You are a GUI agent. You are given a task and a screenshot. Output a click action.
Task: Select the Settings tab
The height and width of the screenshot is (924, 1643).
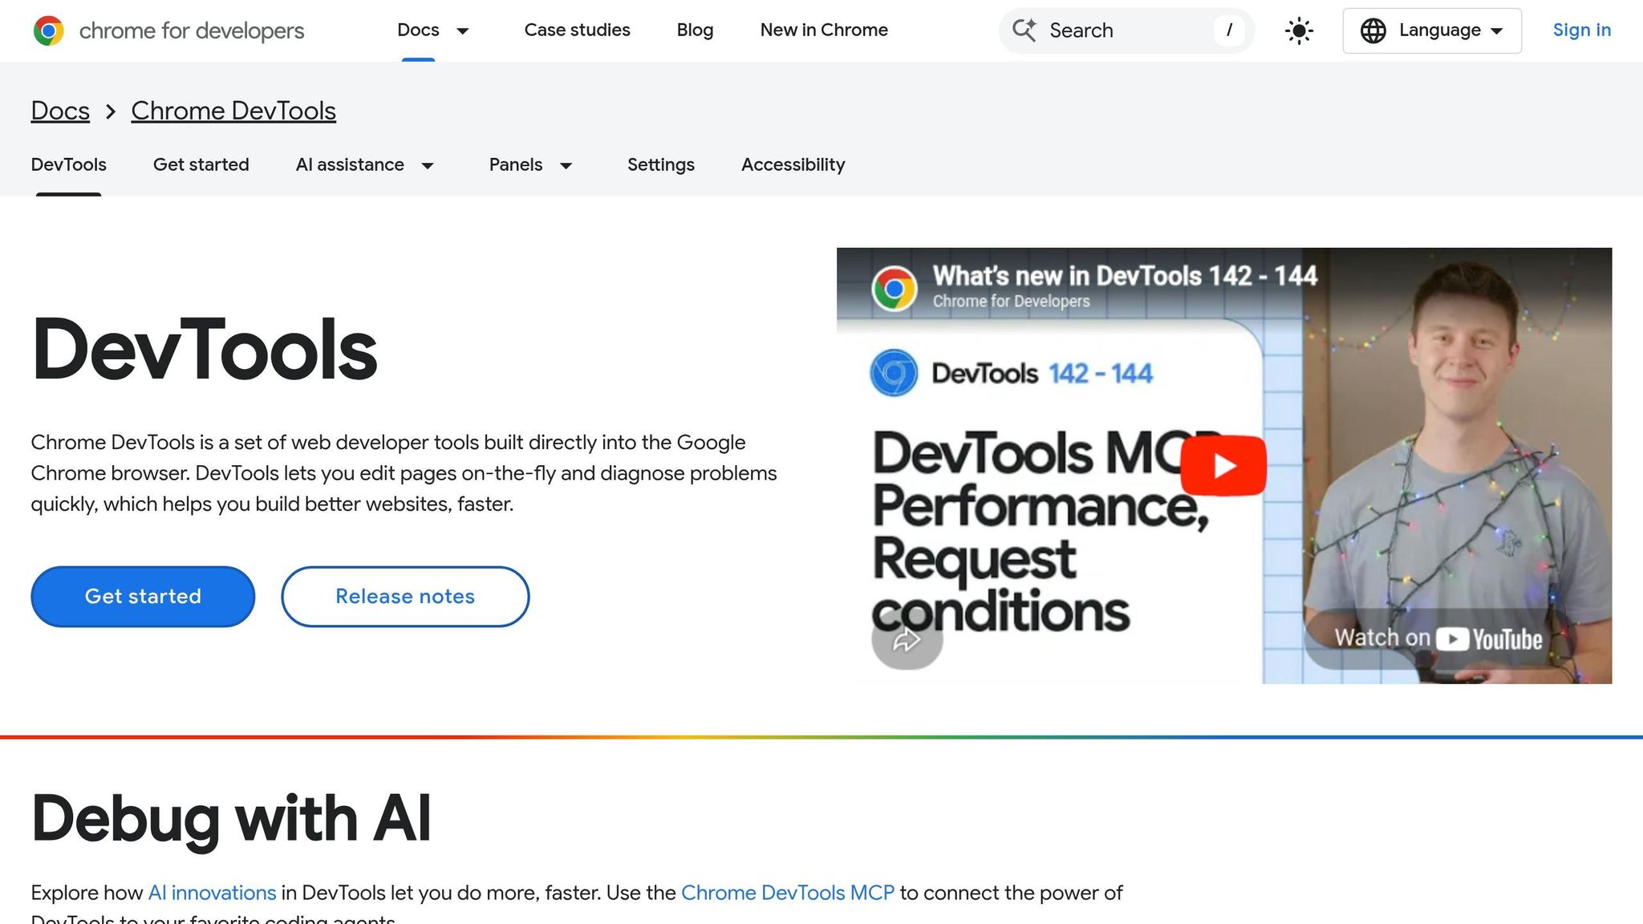[660, 164]
